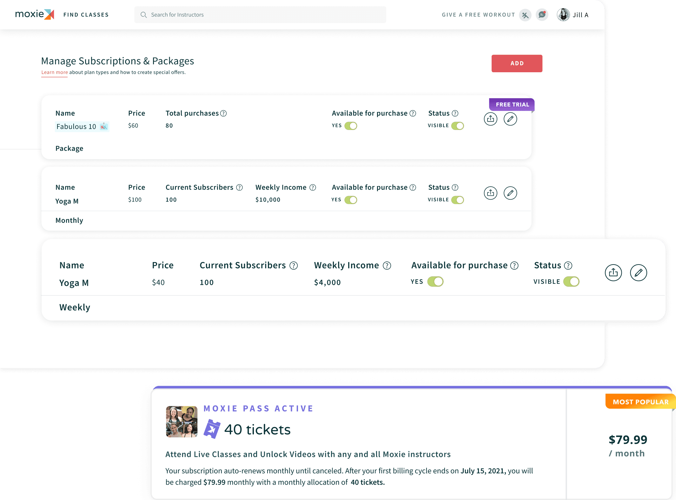Edit the Yoga M Monthly subscription

coord(510,193)
